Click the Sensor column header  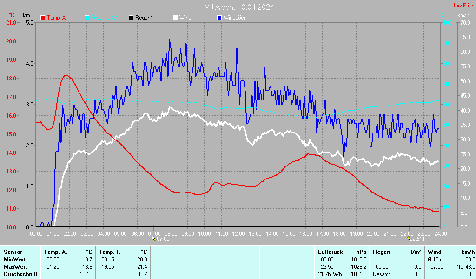[x=13, y=252]
